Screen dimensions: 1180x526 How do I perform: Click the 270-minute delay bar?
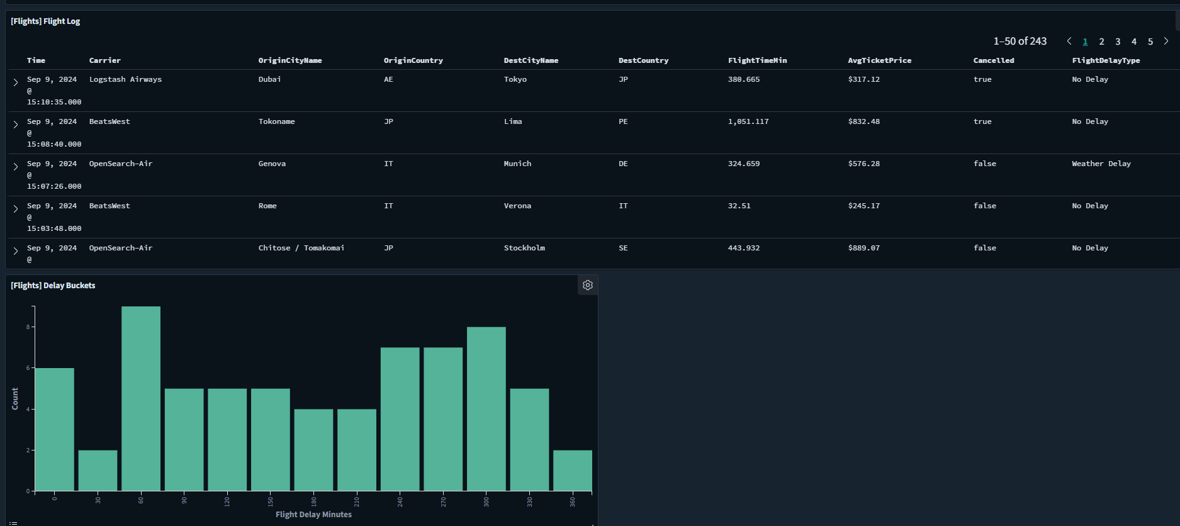443,419
